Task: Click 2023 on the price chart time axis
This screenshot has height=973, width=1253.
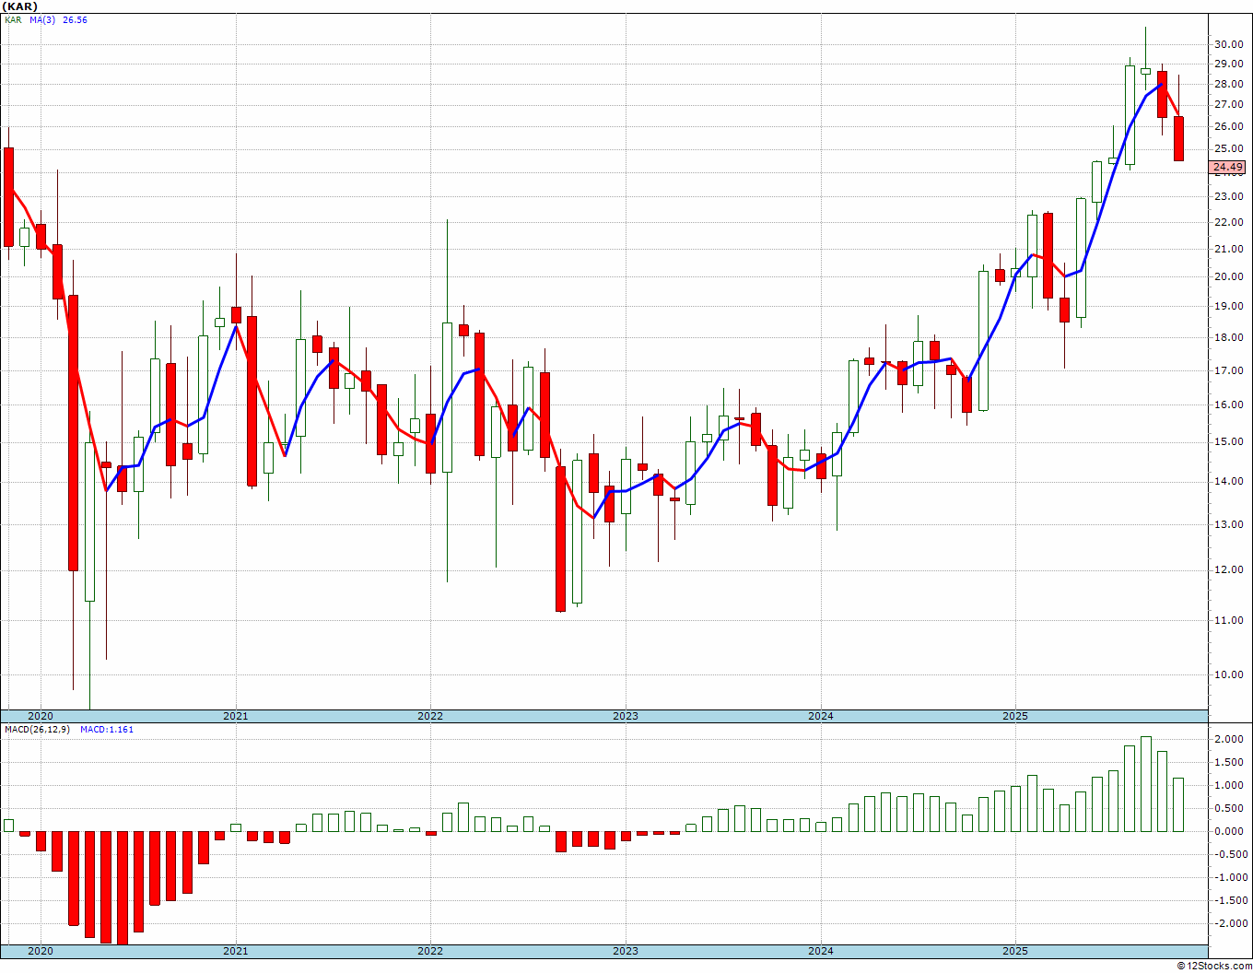Action: pos(626,716)
